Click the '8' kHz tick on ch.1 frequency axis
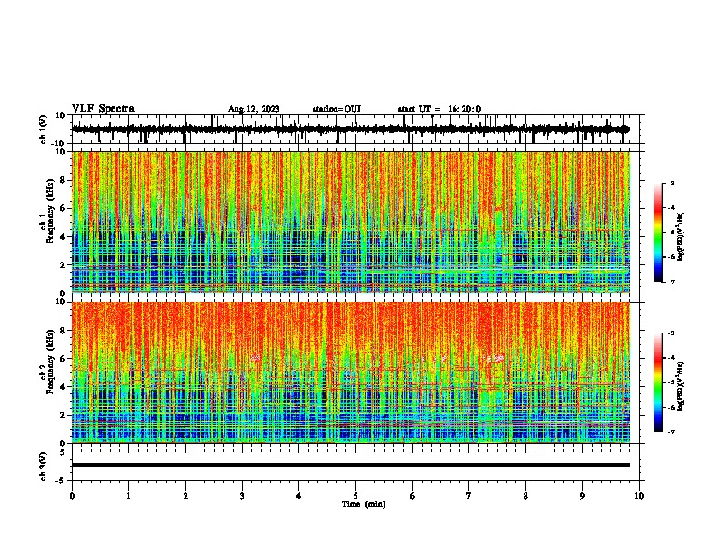The image size is (720, 556). tap(64, 180)
